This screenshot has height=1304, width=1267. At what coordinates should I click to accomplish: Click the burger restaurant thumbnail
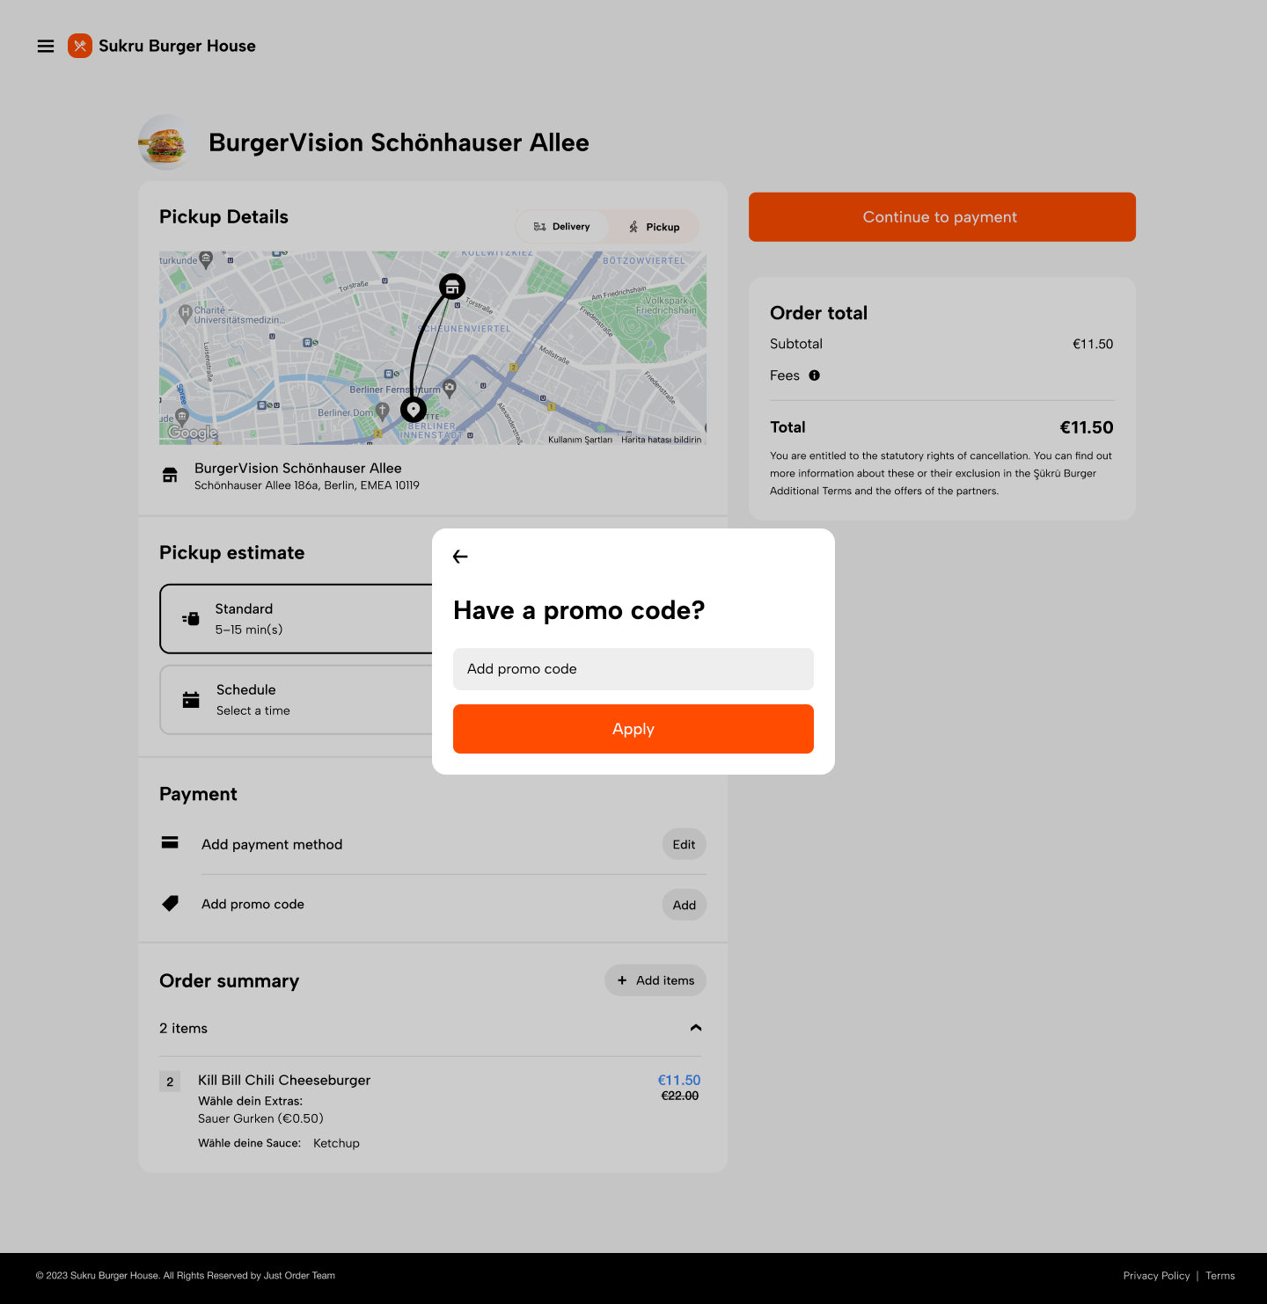point(164,142)
